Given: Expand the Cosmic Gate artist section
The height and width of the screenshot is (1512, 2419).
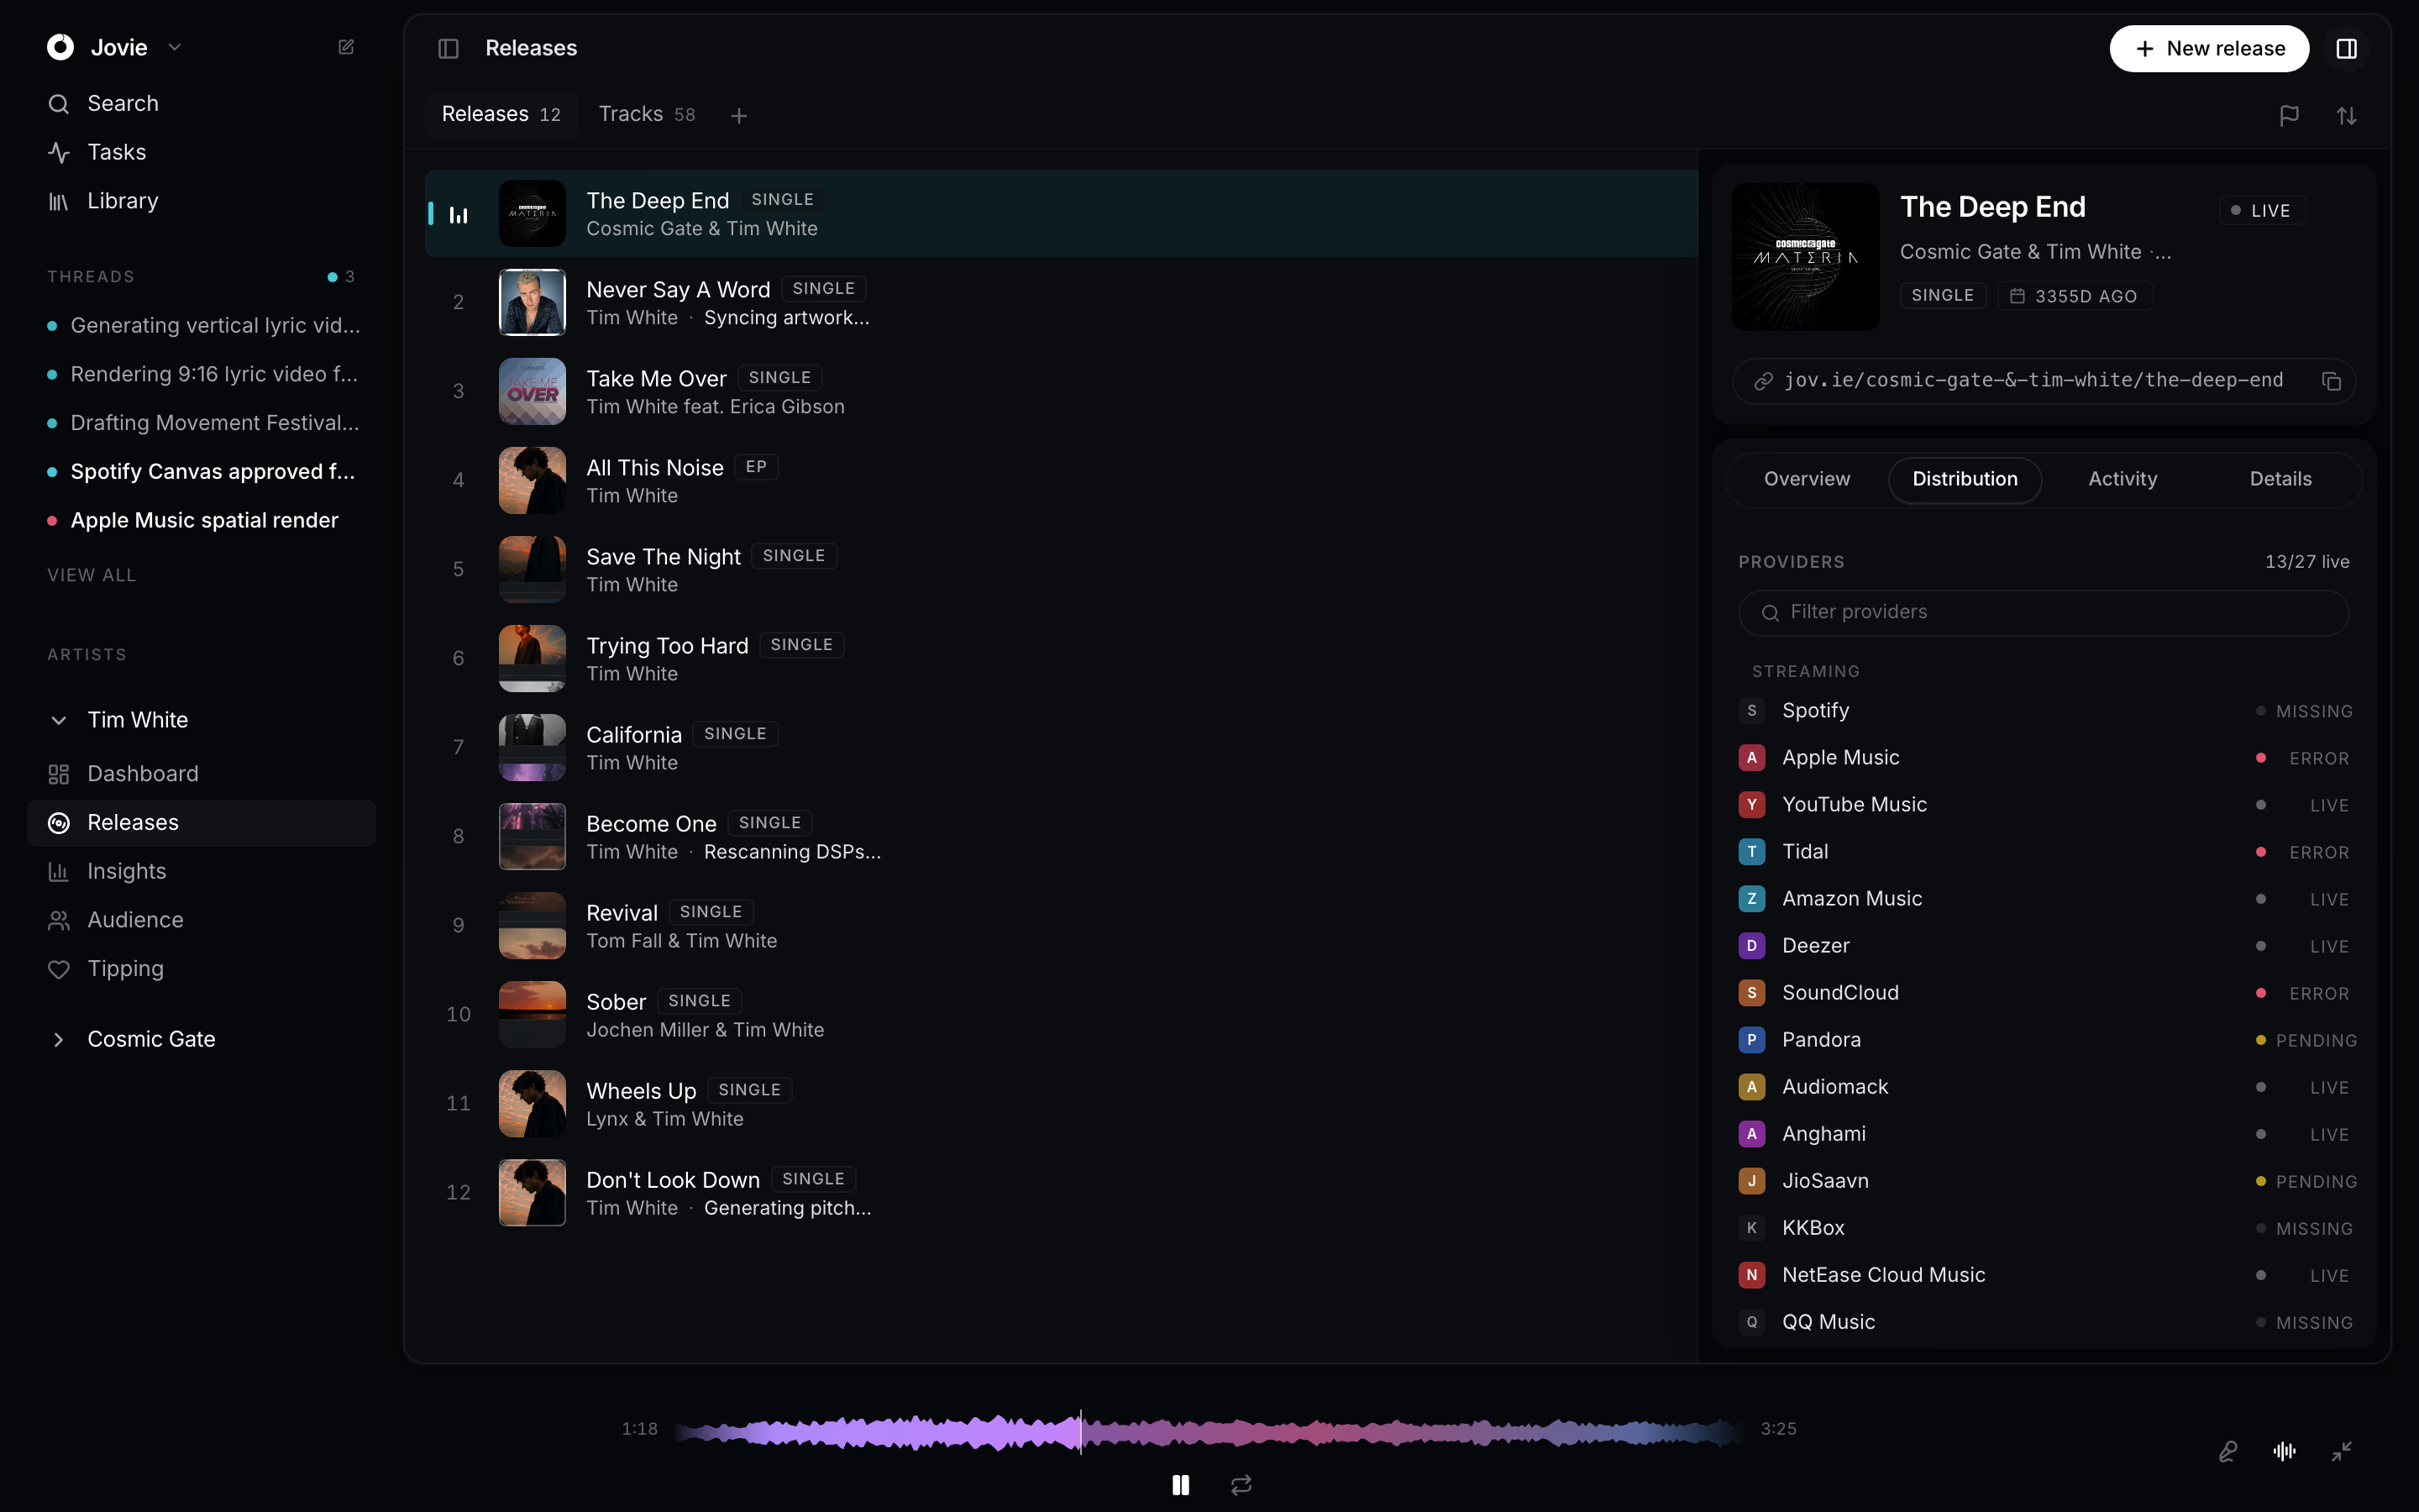Looking at the screenshot, I should pos(59,1040).
